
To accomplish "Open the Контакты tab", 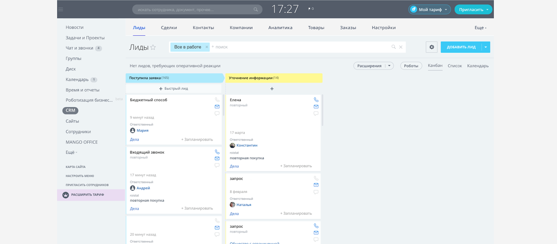I will 203,27.
